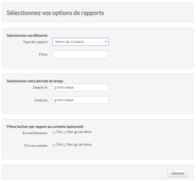Click the En maintenance label
Image resolution: width=196 pixels, height=181 pixels.
35,133
